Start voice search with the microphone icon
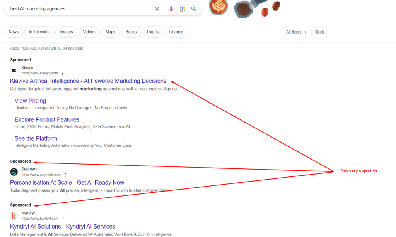The height and width of the screenshot is (237, 396). pos(171,9)
